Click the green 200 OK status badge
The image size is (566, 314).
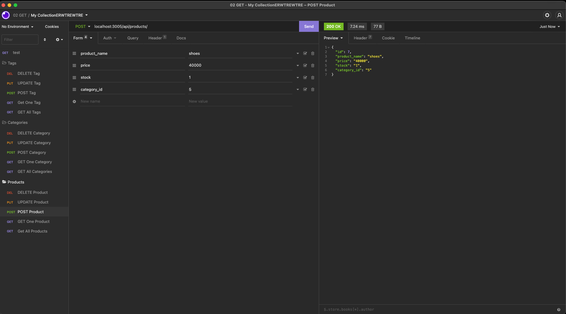pyautogui.click(x=333, y=26)
